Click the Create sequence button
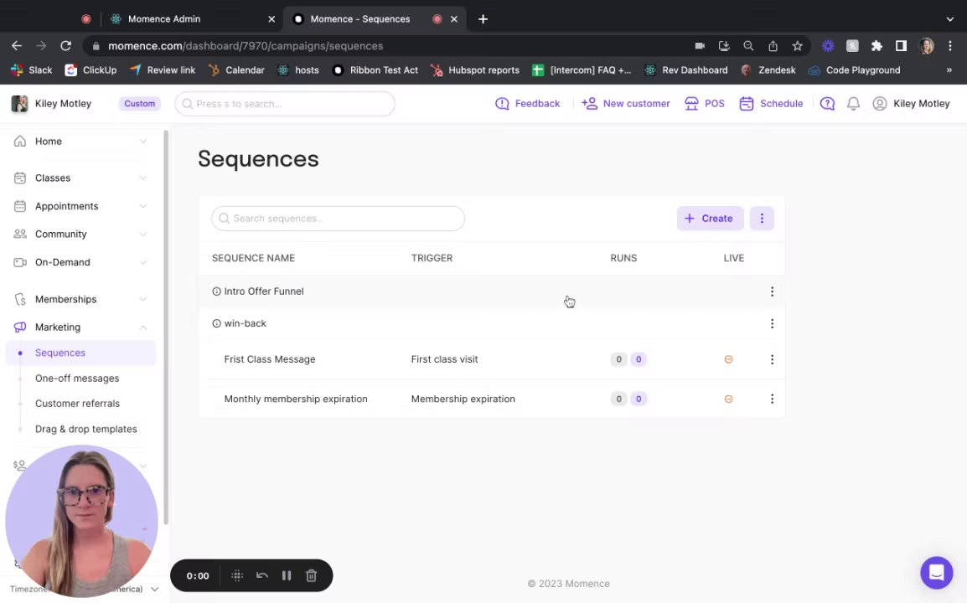967x603 pixels. click(x=709, y=219)
